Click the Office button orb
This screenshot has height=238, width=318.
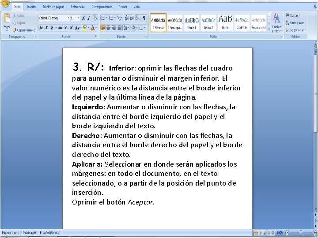pyautogui.click(x=5, y=4)
